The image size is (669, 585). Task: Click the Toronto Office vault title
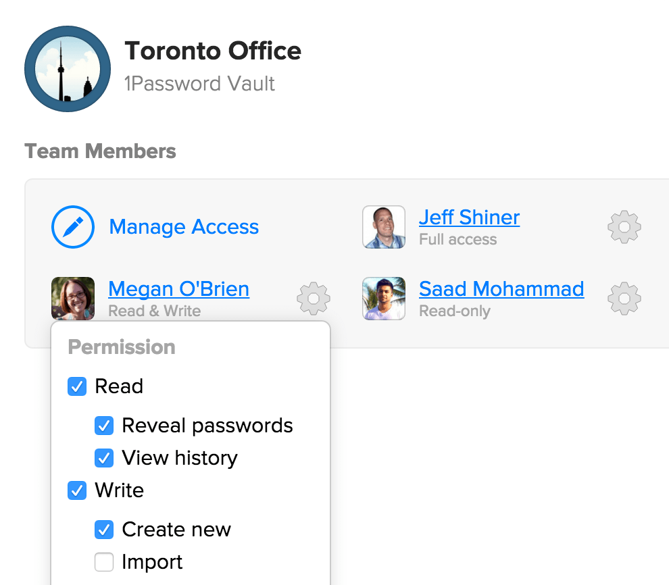(x=213, y=51)
